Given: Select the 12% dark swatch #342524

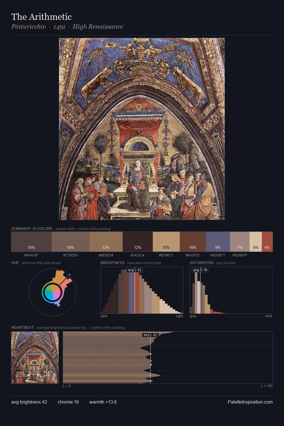Looking at the screenshot, I should (x=138, y=242).
